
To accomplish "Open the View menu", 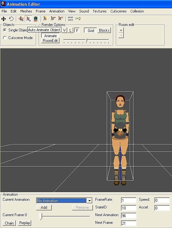I will (x=72, y=11).
